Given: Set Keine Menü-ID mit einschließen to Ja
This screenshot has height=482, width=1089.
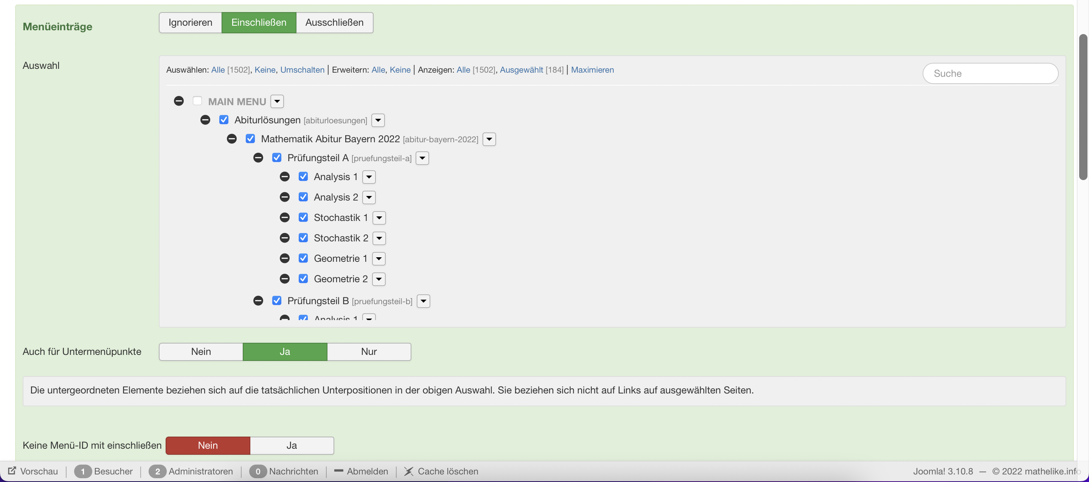Looking at the screenshot, I should 292,445.
